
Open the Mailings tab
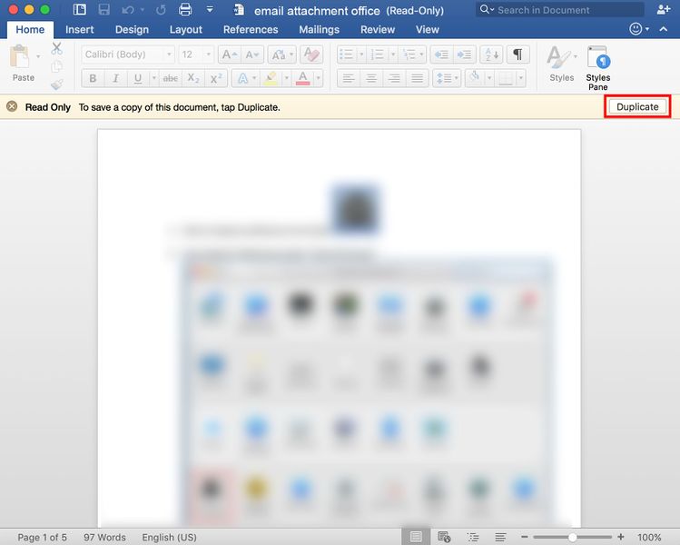tap(319, 29)
